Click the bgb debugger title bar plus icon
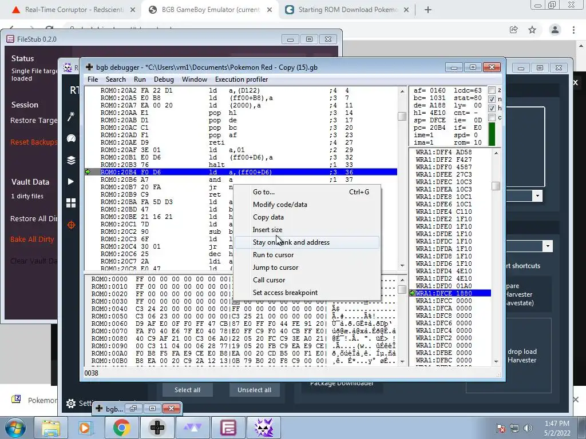The height and width of the screenshot is (439, 586). [89, 67]
